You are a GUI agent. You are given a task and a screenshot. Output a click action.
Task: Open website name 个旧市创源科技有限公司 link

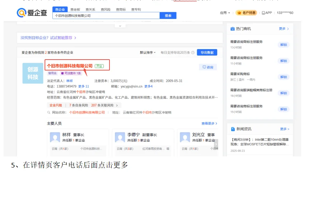coord(87,113)
